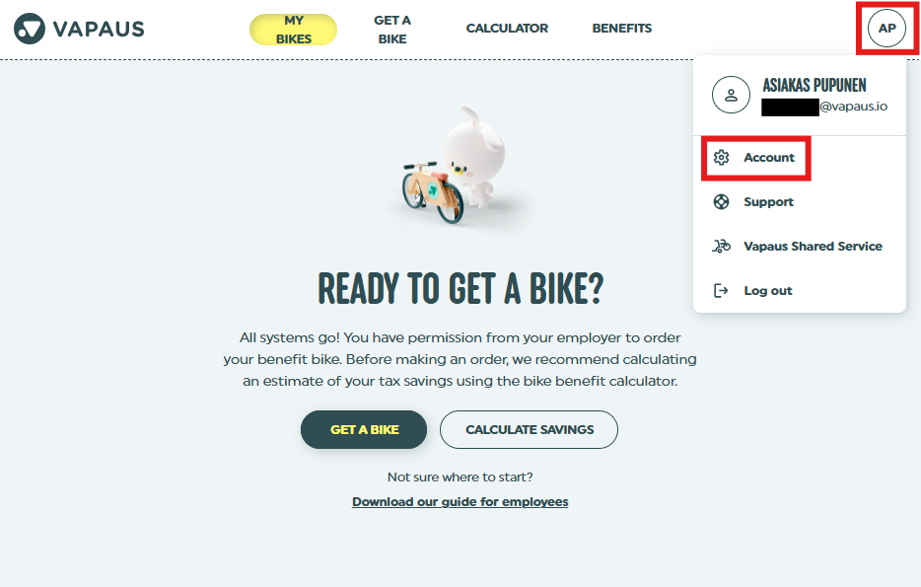Image resolution: width=921 pixels, height=587 pixels.
Task: Click the Support globe icon
Action: click(722, 201)
